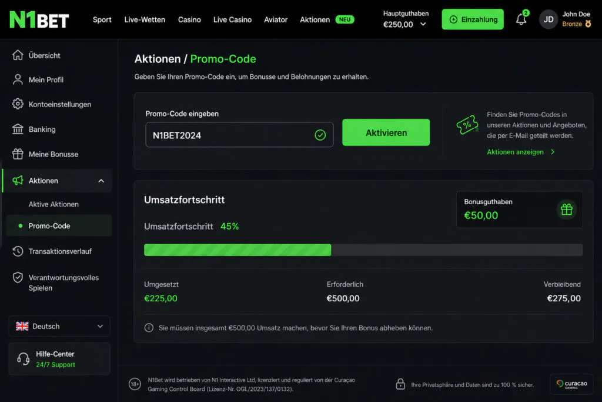Click the notification count badge
The image size is (602, 402).
pyautogui.click(x=526, y=13)
